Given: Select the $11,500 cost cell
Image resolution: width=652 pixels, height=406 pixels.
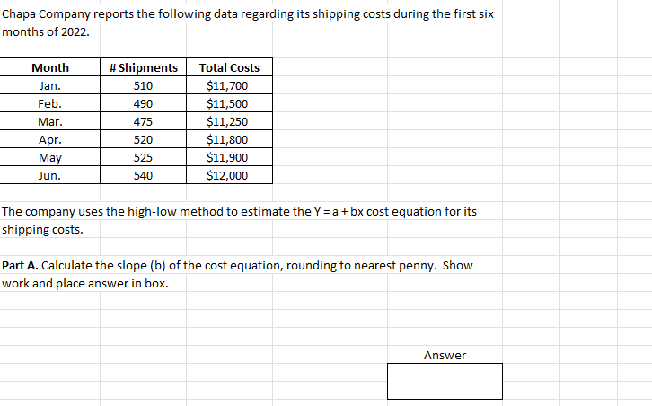Looking at the screenshot, I should [x=229, y=103].
